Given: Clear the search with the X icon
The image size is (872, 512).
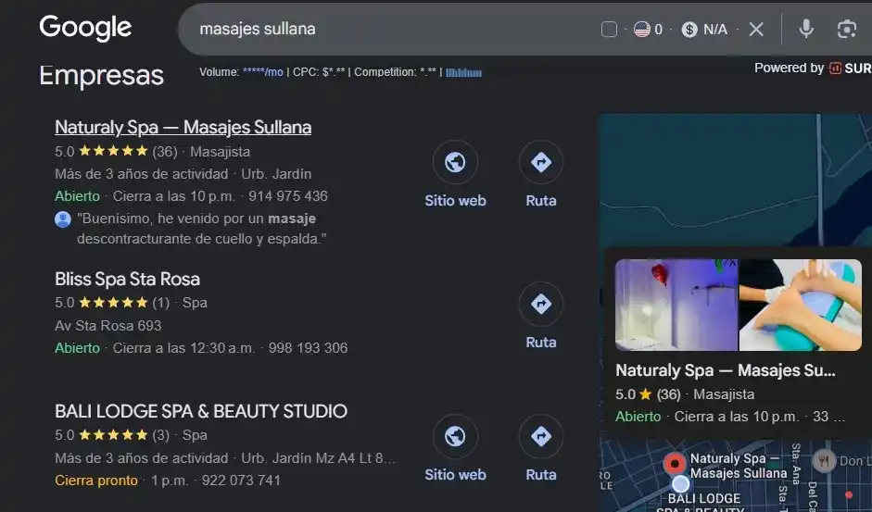Looking at the screenshot, I should click(756, 29).
